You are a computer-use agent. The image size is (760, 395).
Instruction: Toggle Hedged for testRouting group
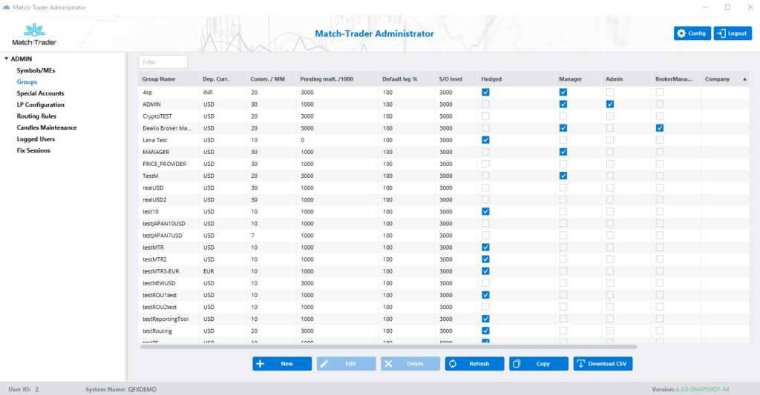pyautogui.click(x=485, y=331)
